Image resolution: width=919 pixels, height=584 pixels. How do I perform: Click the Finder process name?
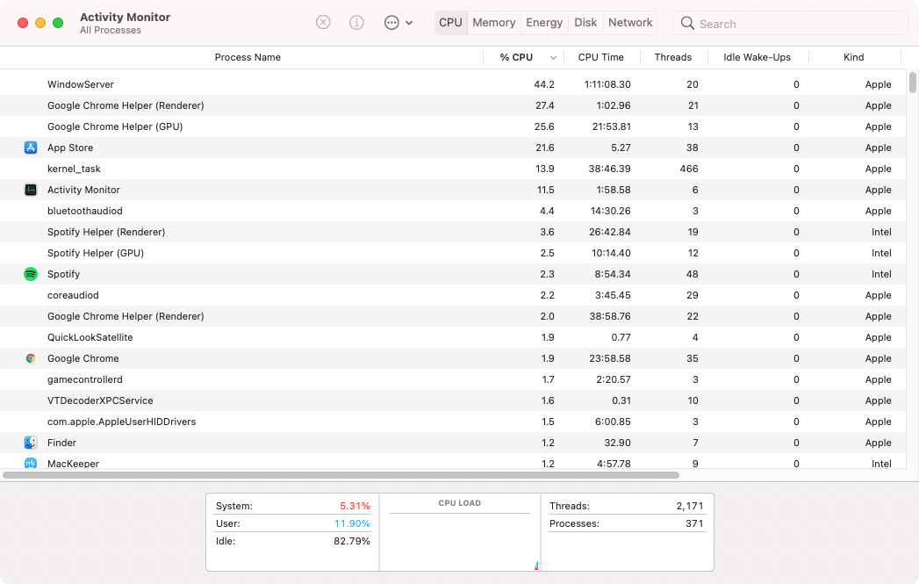coord(61,443)
